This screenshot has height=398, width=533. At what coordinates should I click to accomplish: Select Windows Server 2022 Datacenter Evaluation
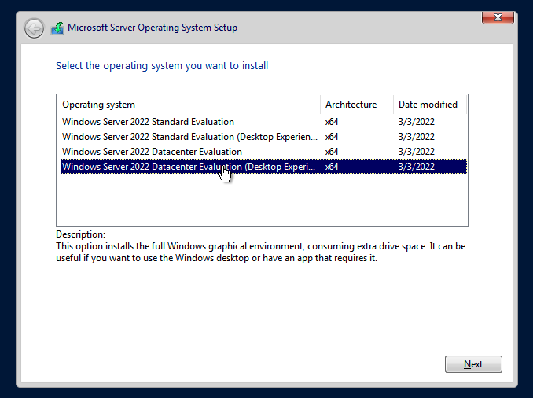tap(263, 152)
